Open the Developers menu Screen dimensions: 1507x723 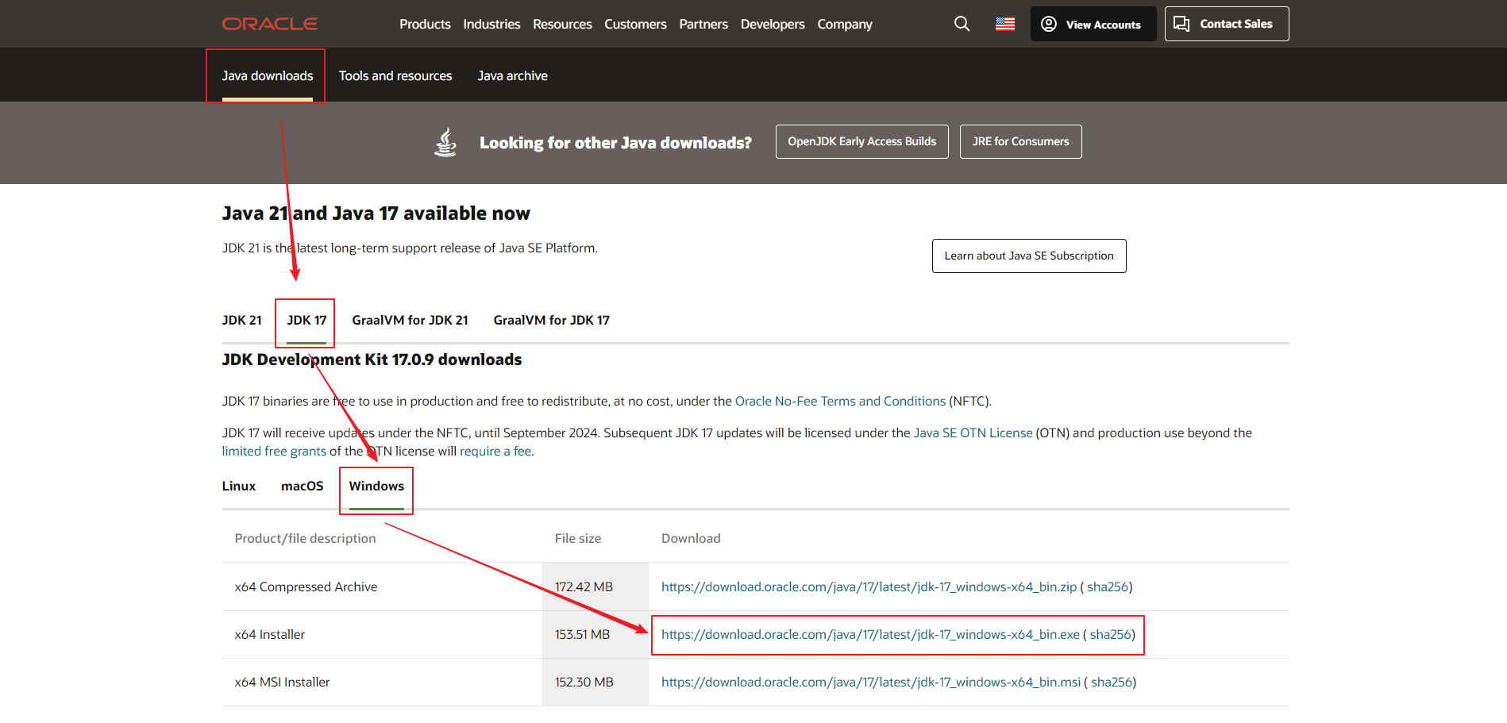click(773, 24)
